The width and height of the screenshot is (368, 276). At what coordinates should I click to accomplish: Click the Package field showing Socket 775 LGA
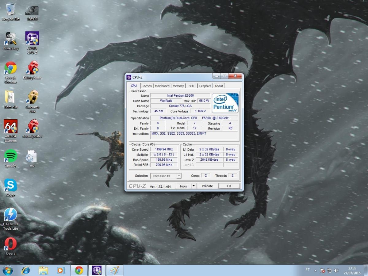click(x=180, y=106)
